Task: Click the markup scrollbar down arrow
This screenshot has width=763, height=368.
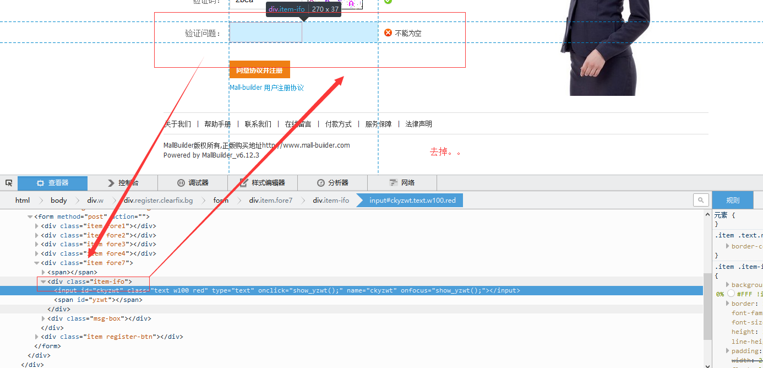Action: pos(707,364)
